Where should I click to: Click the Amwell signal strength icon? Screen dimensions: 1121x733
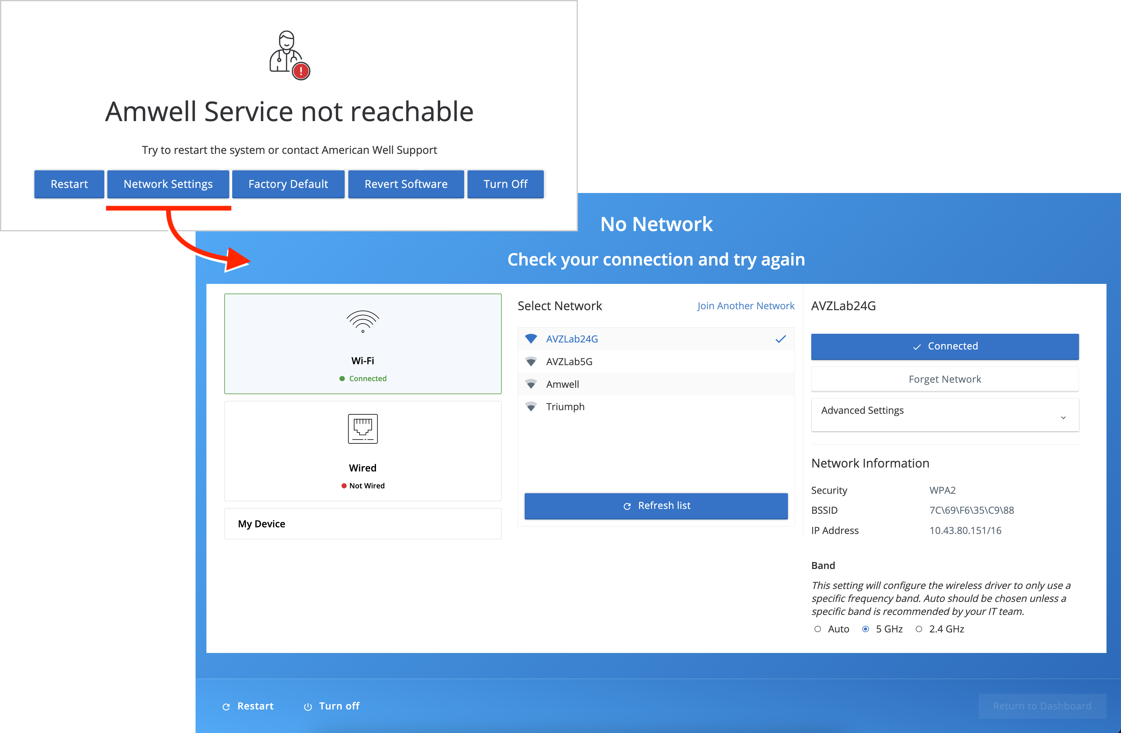point(531,384)
